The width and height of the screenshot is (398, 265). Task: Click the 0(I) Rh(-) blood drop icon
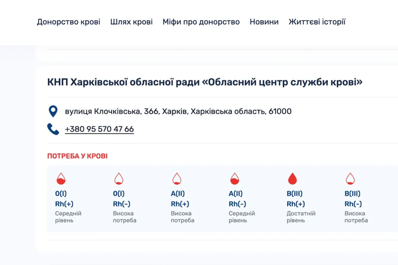(119, 179)
